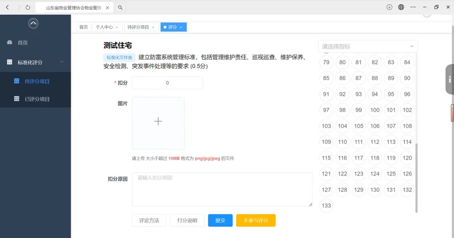Screen dimensions: 454x238
Task: Close the 评分 page tab
Action: pyautogui.click(x=181, y=27)
